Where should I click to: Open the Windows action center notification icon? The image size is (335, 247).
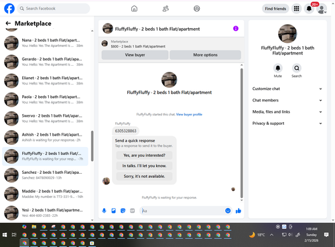326,235
